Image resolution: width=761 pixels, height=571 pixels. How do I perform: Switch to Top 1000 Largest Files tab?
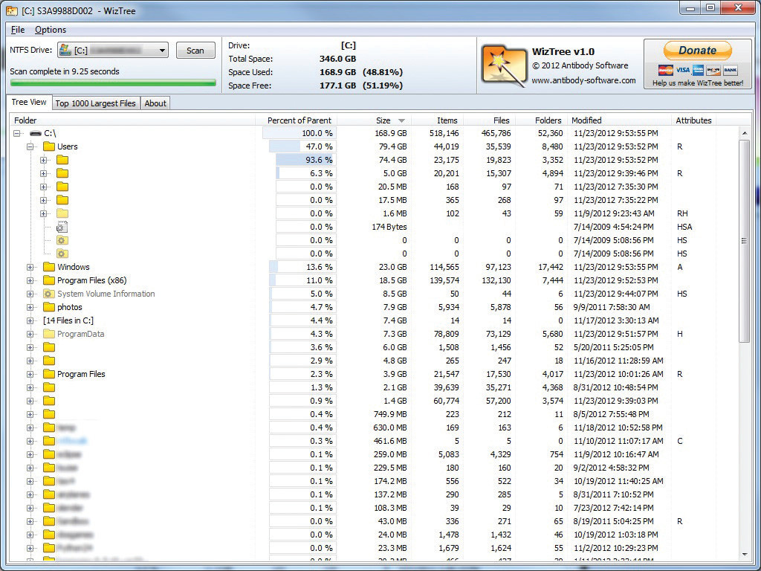(96, 103)
